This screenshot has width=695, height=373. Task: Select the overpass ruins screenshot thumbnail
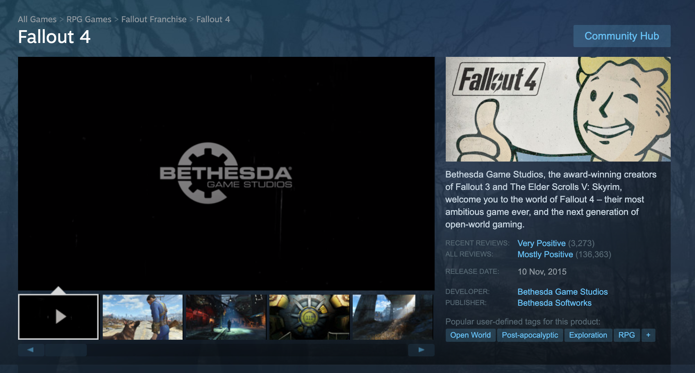tap(393, 317)
